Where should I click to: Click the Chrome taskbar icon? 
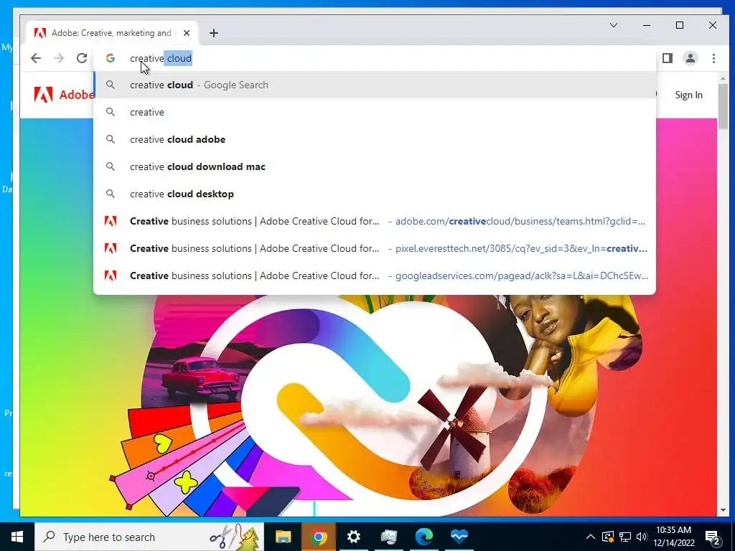point(318,537)
